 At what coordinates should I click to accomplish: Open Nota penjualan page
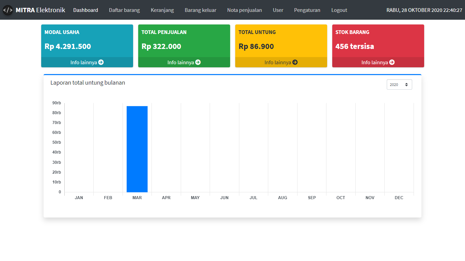tap(244, 10)
